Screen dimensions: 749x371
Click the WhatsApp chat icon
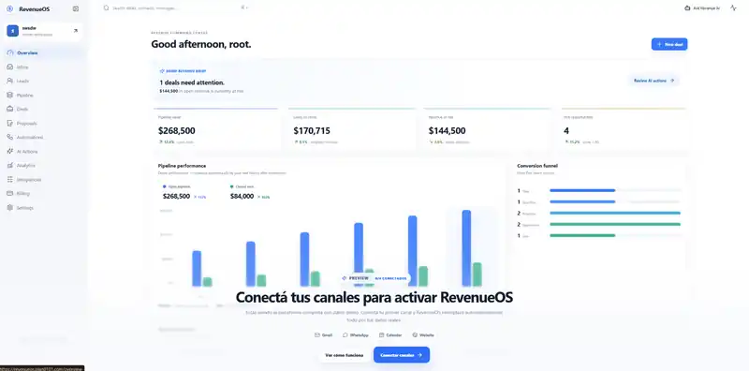pyautogui.click(x=345, y=335)
